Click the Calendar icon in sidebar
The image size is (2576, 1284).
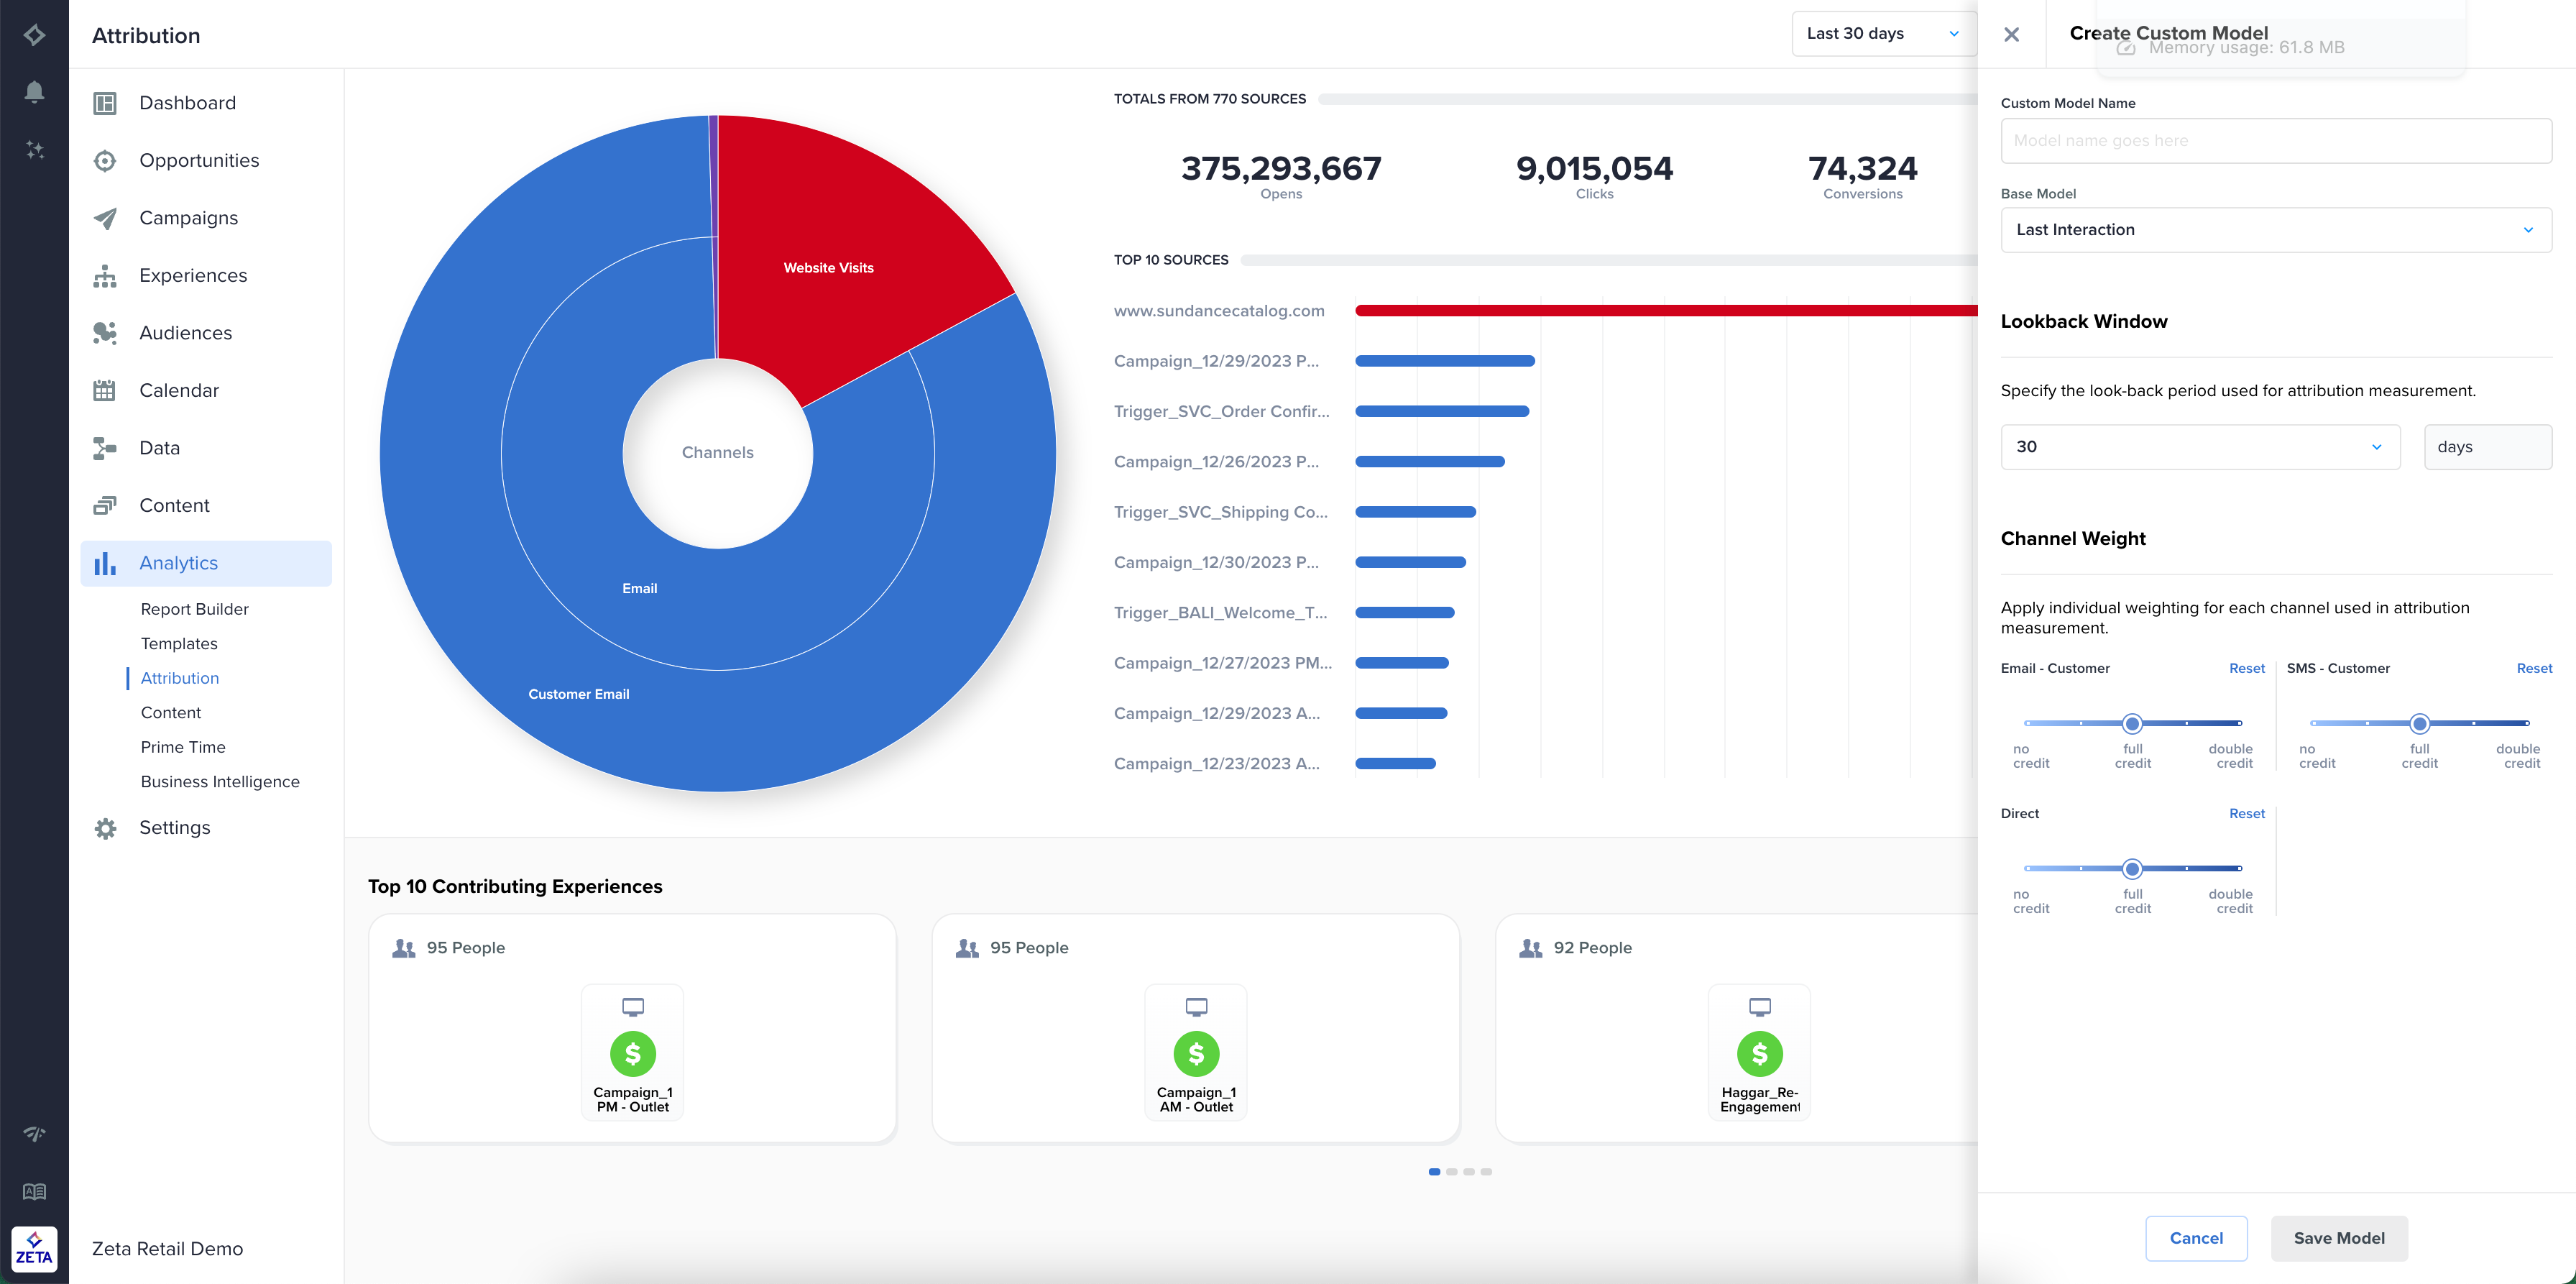[105, 391]
